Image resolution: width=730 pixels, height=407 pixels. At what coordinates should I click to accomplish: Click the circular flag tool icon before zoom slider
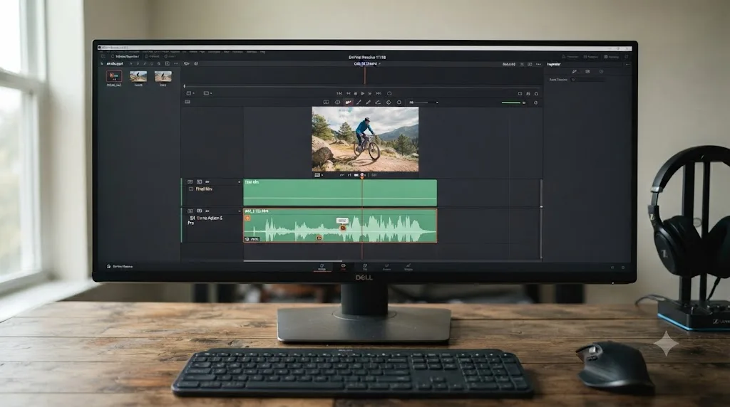[399, 102]
